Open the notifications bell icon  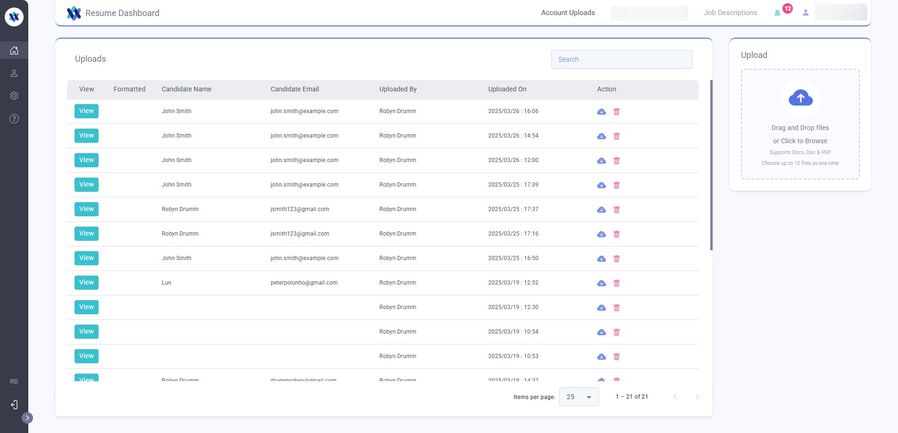777,13
